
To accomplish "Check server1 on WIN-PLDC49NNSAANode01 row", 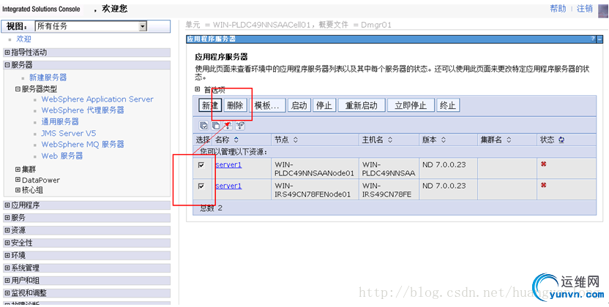I will pyautogui.click(x=201, y=164).
